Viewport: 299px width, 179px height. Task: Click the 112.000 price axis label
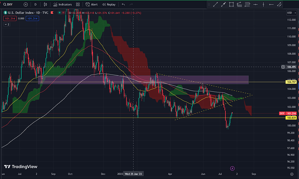(x=291, y=20)
